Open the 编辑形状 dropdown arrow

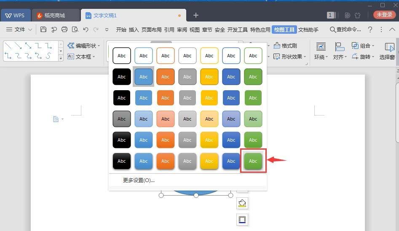pyautogui.click(x=99, y=46)
